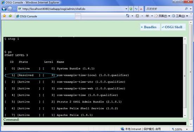Viewport: 194px width, 132px height.
Task: Select the OSGi Console browser tab
Action: (x=45, y=16)
